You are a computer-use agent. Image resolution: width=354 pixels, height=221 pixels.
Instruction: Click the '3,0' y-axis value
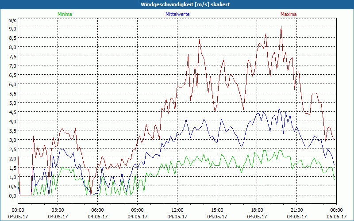12,140
